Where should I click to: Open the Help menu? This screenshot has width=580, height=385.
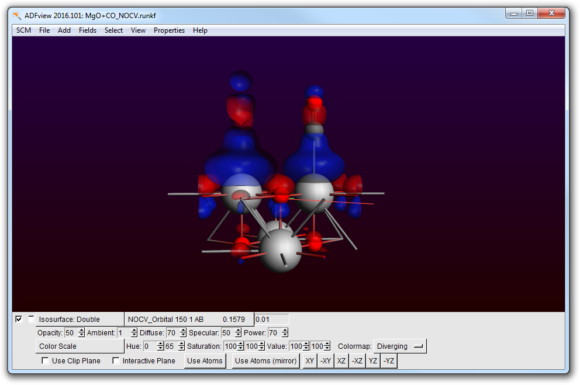click(x=200, y=30)
